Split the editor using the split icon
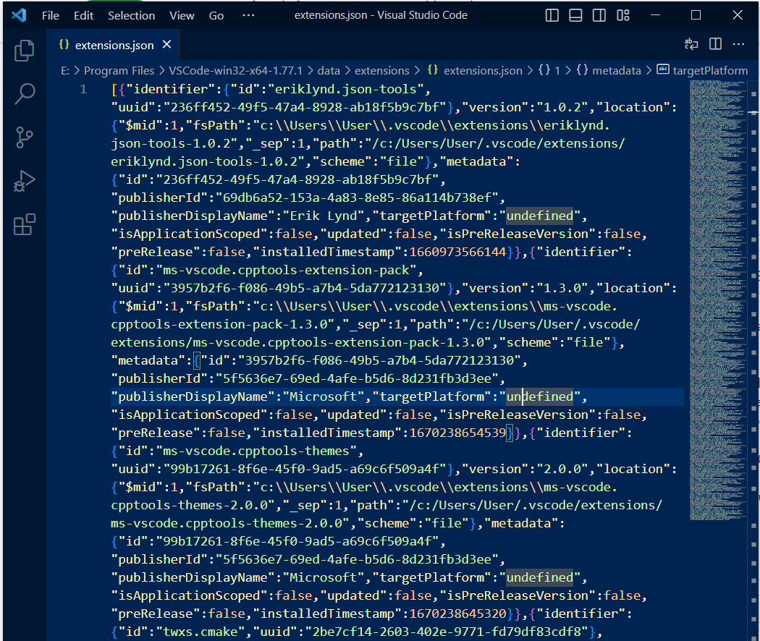The width and height of the screenshot is (760, 641). [715, 44]
